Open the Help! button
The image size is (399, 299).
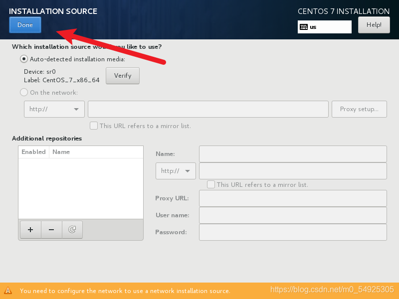(374, 25)
